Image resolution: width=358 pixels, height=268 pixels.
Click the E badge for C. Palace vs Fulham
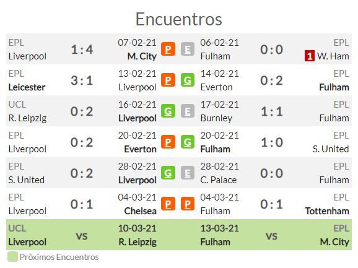click(x=188, y=173)
